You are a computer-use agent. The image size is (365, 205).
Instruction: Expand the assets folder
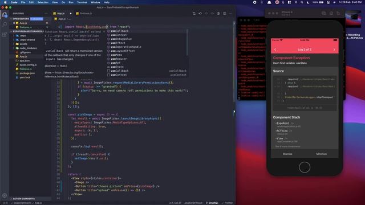click(23, 44)
